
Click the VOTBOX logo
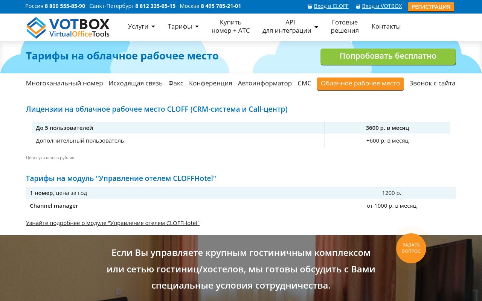(68, 27)
